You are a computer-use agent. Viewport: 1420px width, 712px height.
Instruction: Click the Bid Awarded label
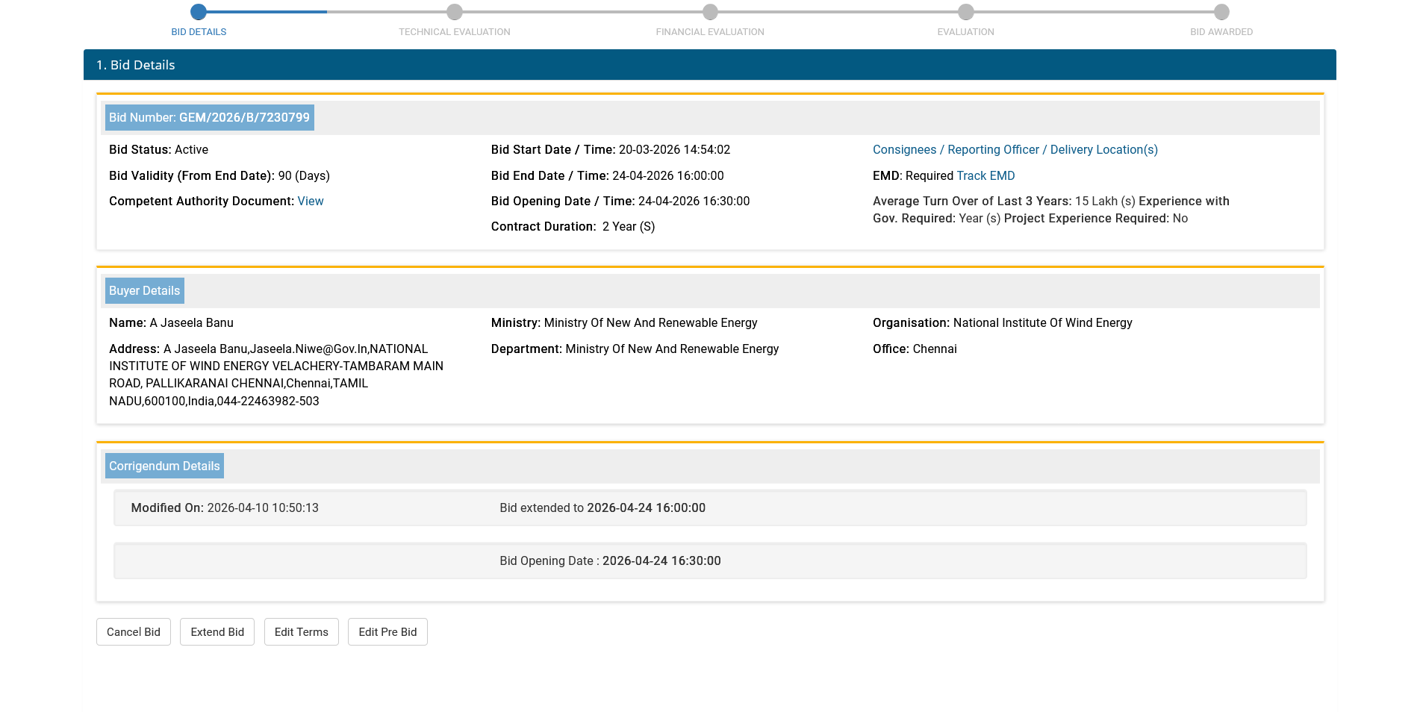pos(1221,32)
